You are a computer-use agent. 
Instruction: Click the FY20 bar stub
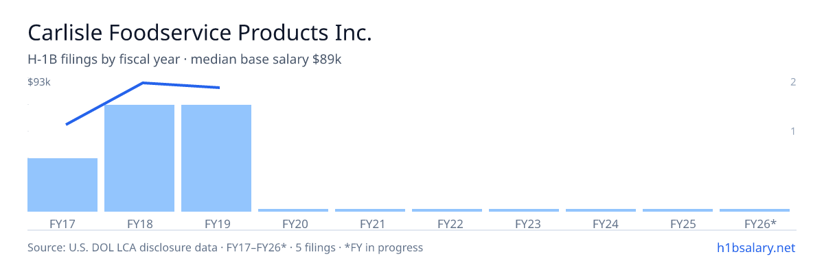[293, 210]
